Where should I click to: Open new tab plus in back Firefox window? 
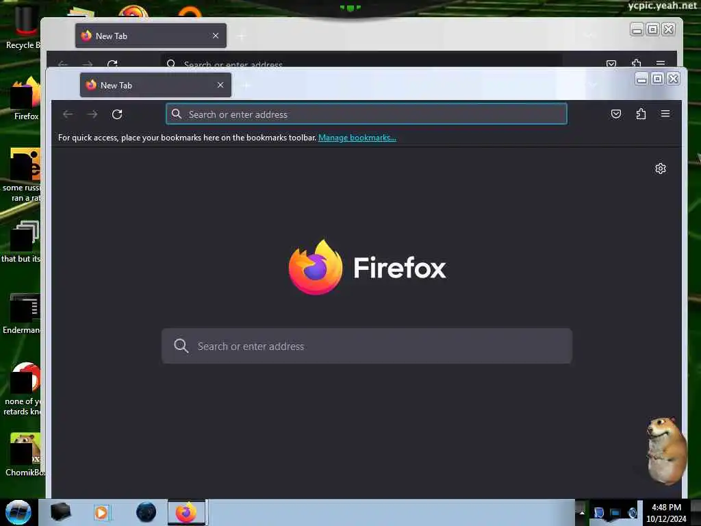pos(242,36)
